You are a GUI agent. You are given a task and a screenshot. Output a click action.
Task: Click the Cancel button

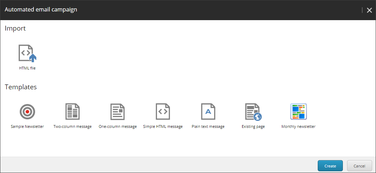click(x=360, y=166)
